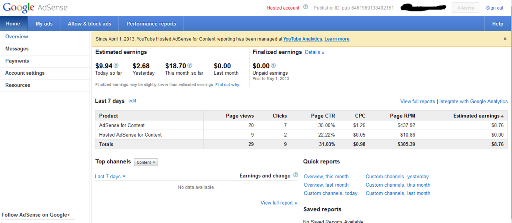Open the My ads tab
The height and width of the screenshot is (223, 512).
pos(44,24)
